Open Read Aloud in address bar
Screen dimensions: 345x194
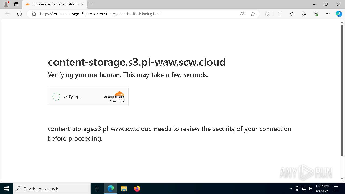[242, 14]
